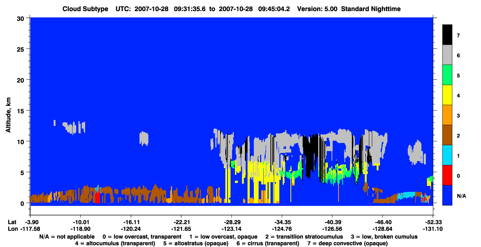Click latitude value -46.40
Viewport: 481px width, 247px height.
pos(383,222)
